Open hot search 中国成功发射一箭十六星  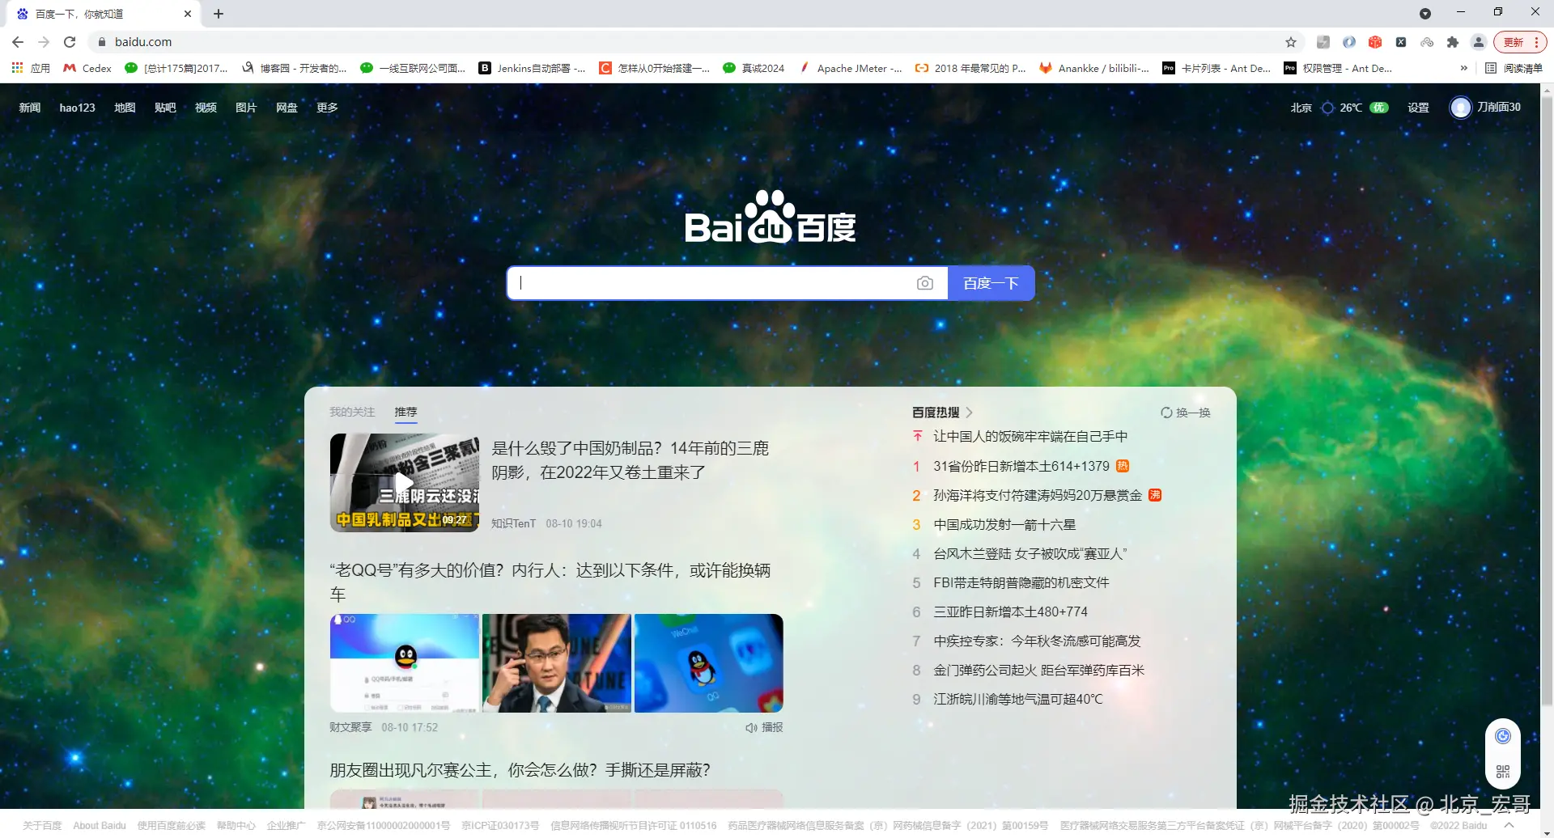click(x=1004, y=525)
